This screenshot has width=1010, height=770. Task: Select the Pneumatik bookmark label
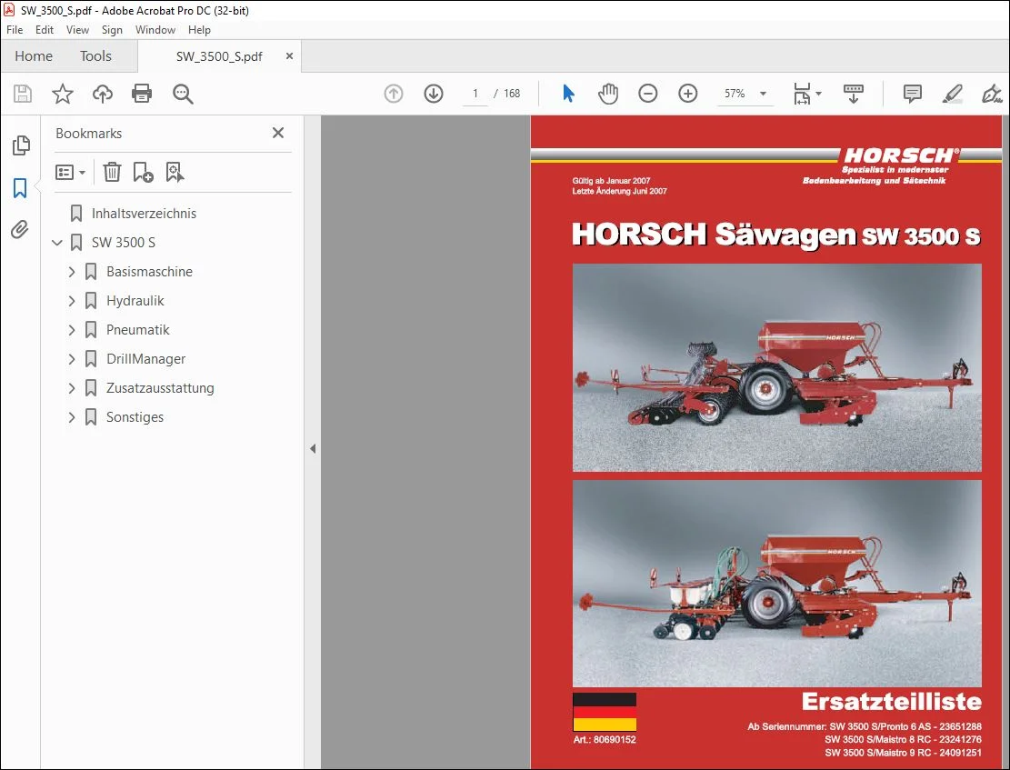[138, 329]
